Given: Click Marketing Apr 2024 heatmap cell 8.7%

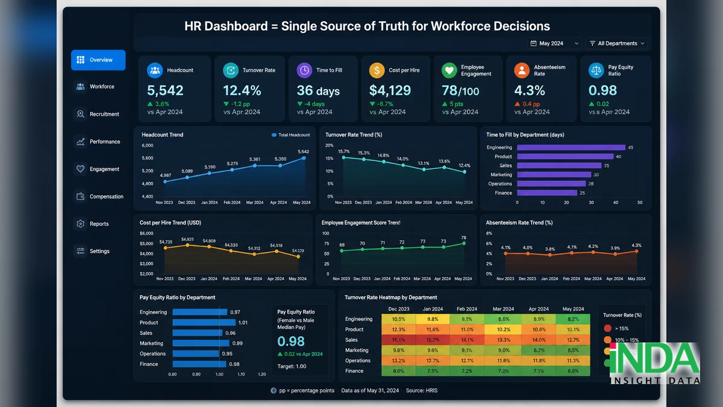Looking at the screenshot, I should pos(539,350).
